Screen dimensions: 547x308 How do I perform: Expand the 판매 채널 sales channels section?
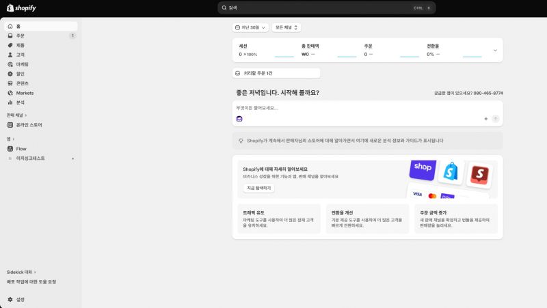coord(16,115)
